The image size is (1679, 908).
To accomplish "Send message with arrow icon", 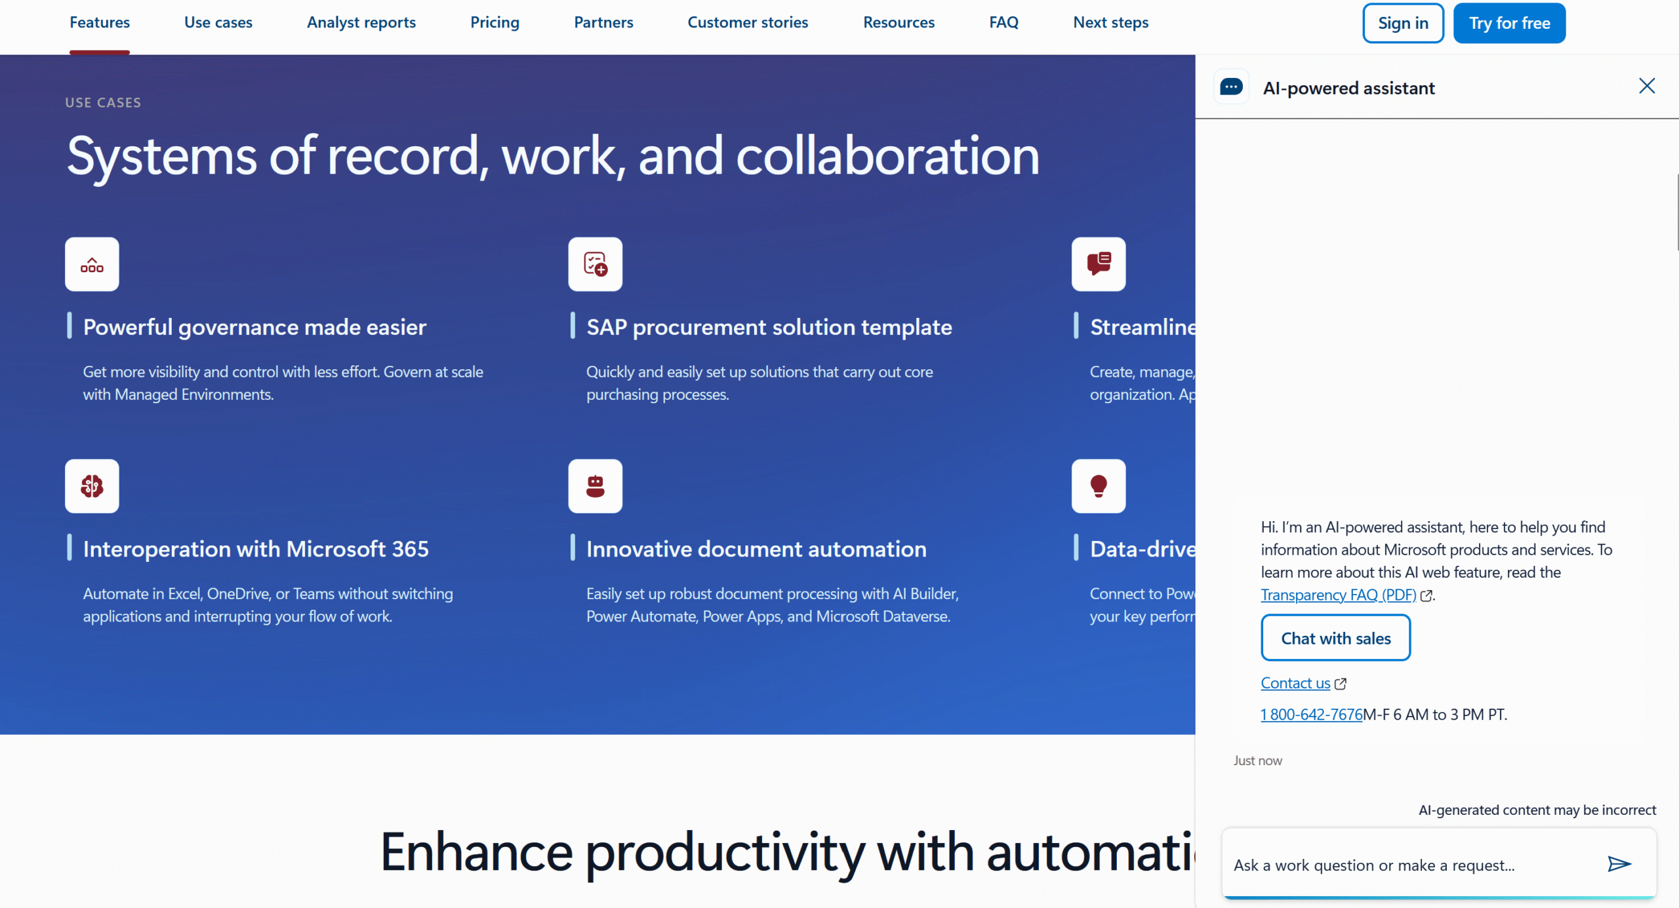I will 1619,864.
